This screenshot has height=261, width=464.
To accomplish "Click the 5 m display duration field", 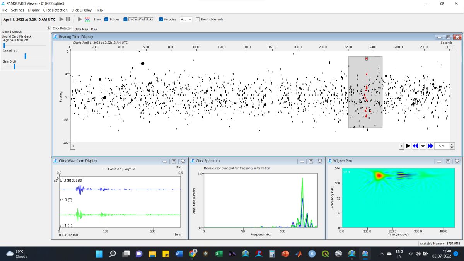I will coord(442,146).
